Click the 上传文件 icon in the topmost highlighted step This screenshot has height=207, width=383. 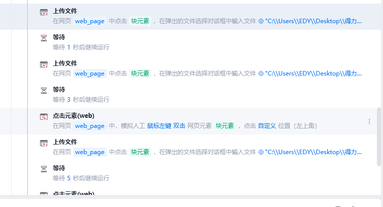click(x=44, y=12)
